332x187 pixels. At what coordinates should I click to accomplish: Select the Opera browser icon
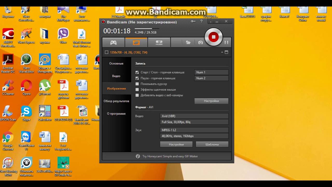point(26,88)
